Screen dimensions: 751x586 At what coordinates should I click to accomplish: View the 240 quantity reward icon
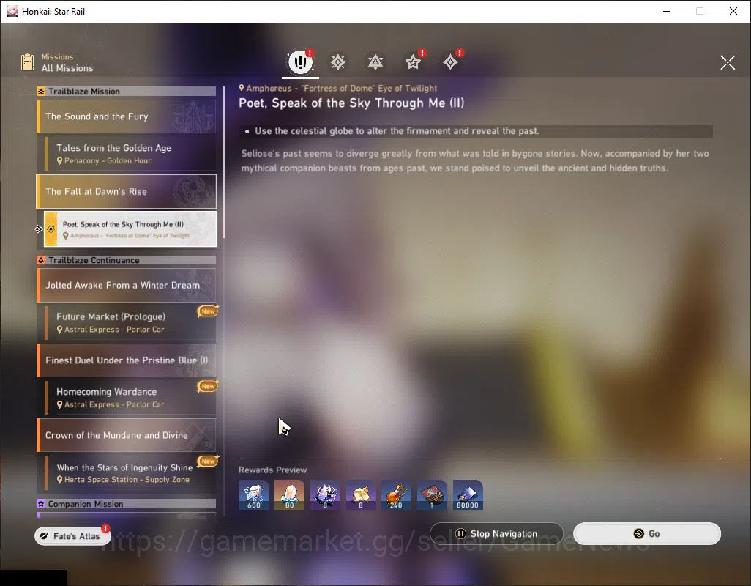tap(396, 495)
